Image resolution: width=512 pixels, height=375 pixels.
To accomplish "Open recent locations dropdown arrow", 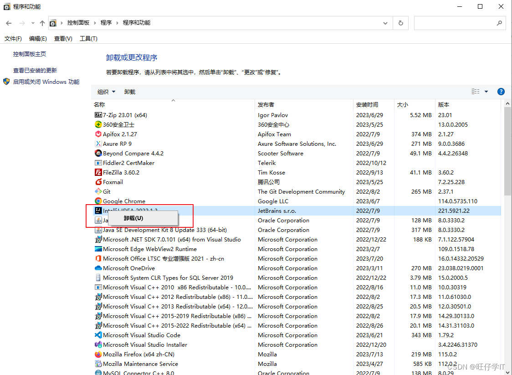I will [33, 23].
